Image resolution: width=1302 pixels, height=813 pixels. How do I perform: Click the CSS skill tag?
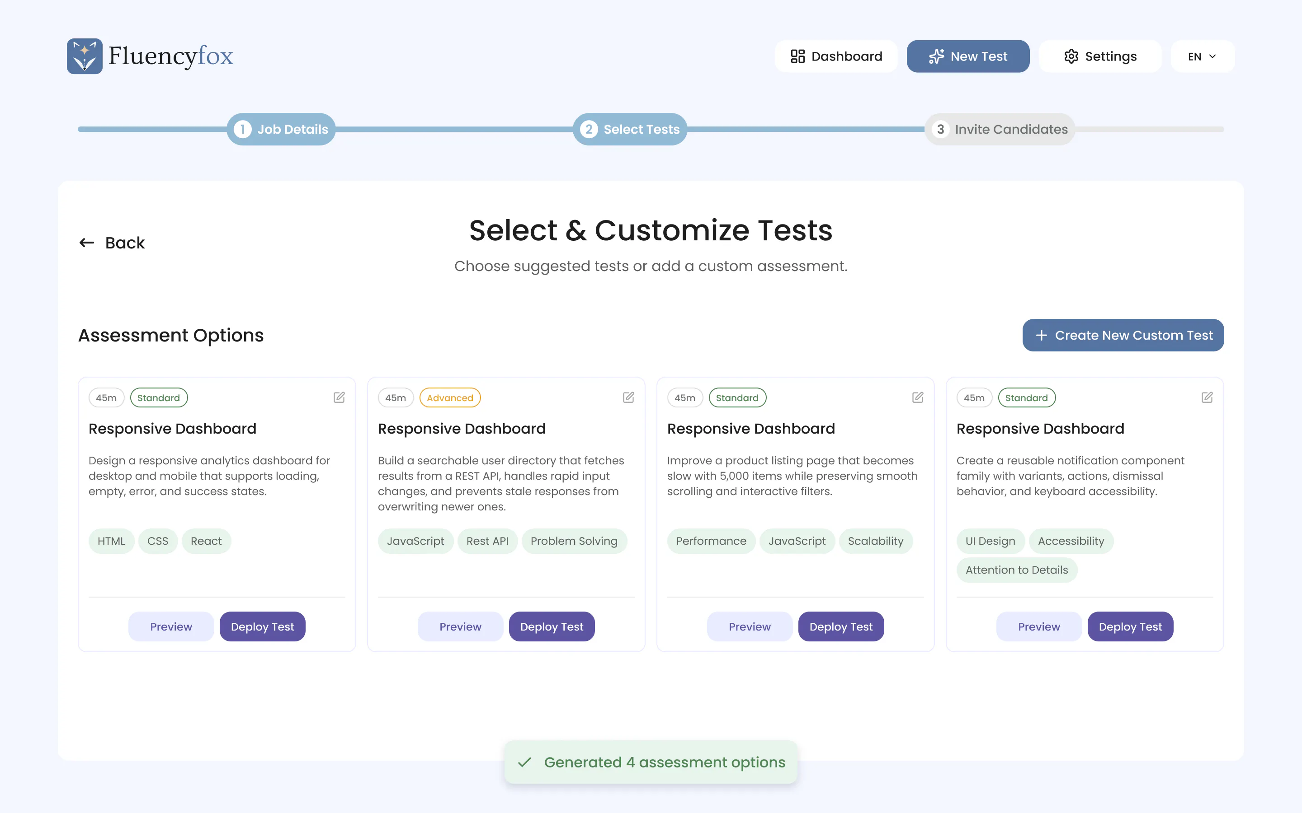pos(158,541)
